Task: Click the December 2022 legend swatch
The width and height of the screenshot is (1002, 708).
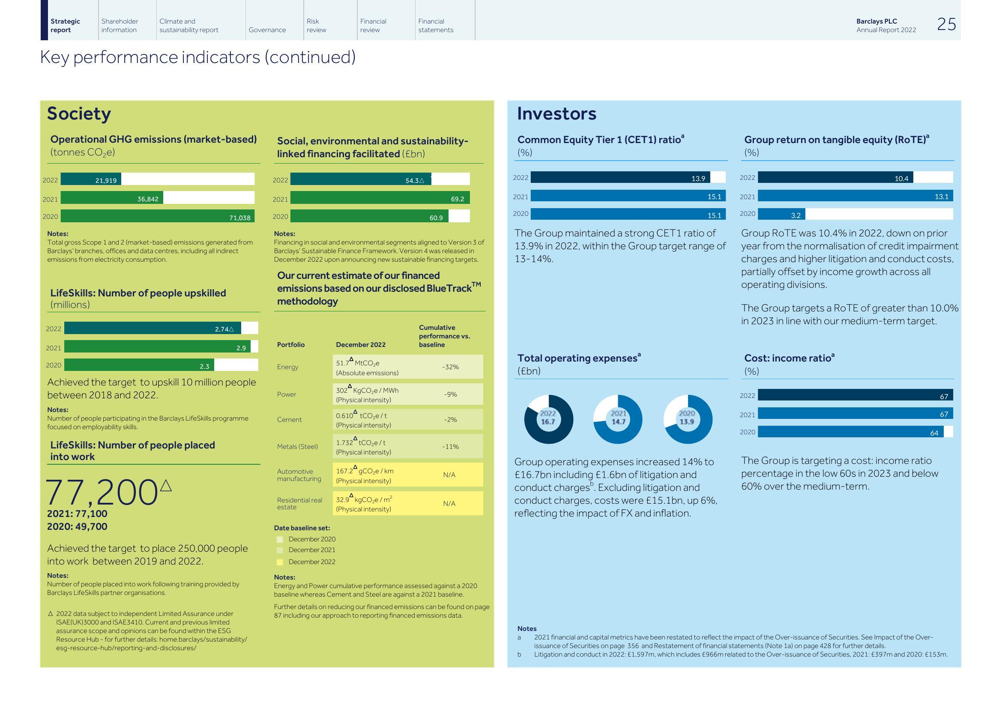Action: 280,562
